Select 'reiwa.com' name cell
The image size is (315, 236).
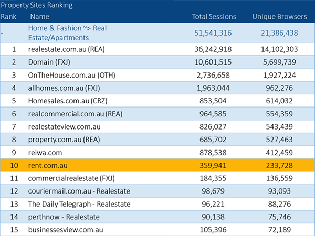[x=45, y=153]
